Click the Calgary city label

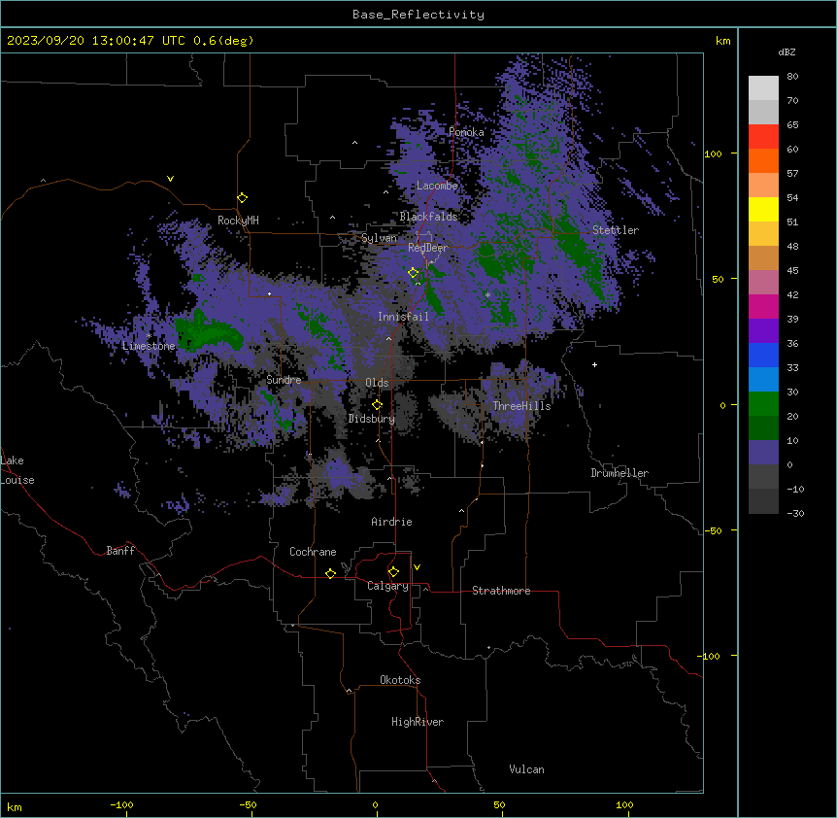[387, 586]
